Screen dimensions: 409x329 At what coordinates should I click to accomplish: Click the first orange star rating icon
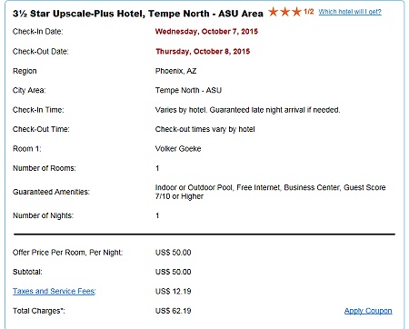tap(274, 12)
